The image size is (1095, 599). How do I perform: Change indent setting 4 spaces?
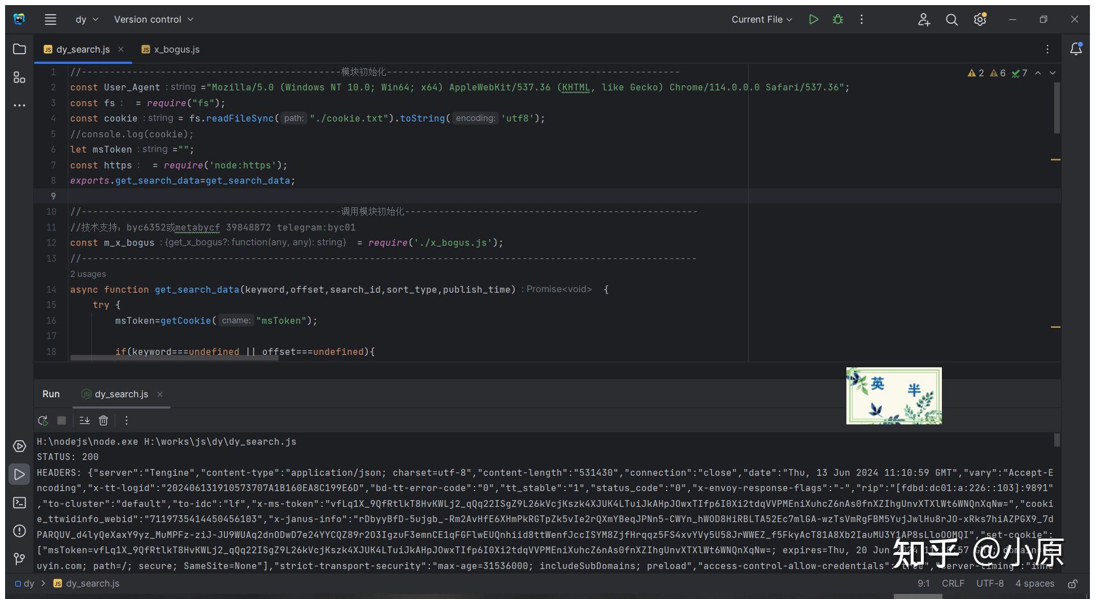click(1035, 584)
